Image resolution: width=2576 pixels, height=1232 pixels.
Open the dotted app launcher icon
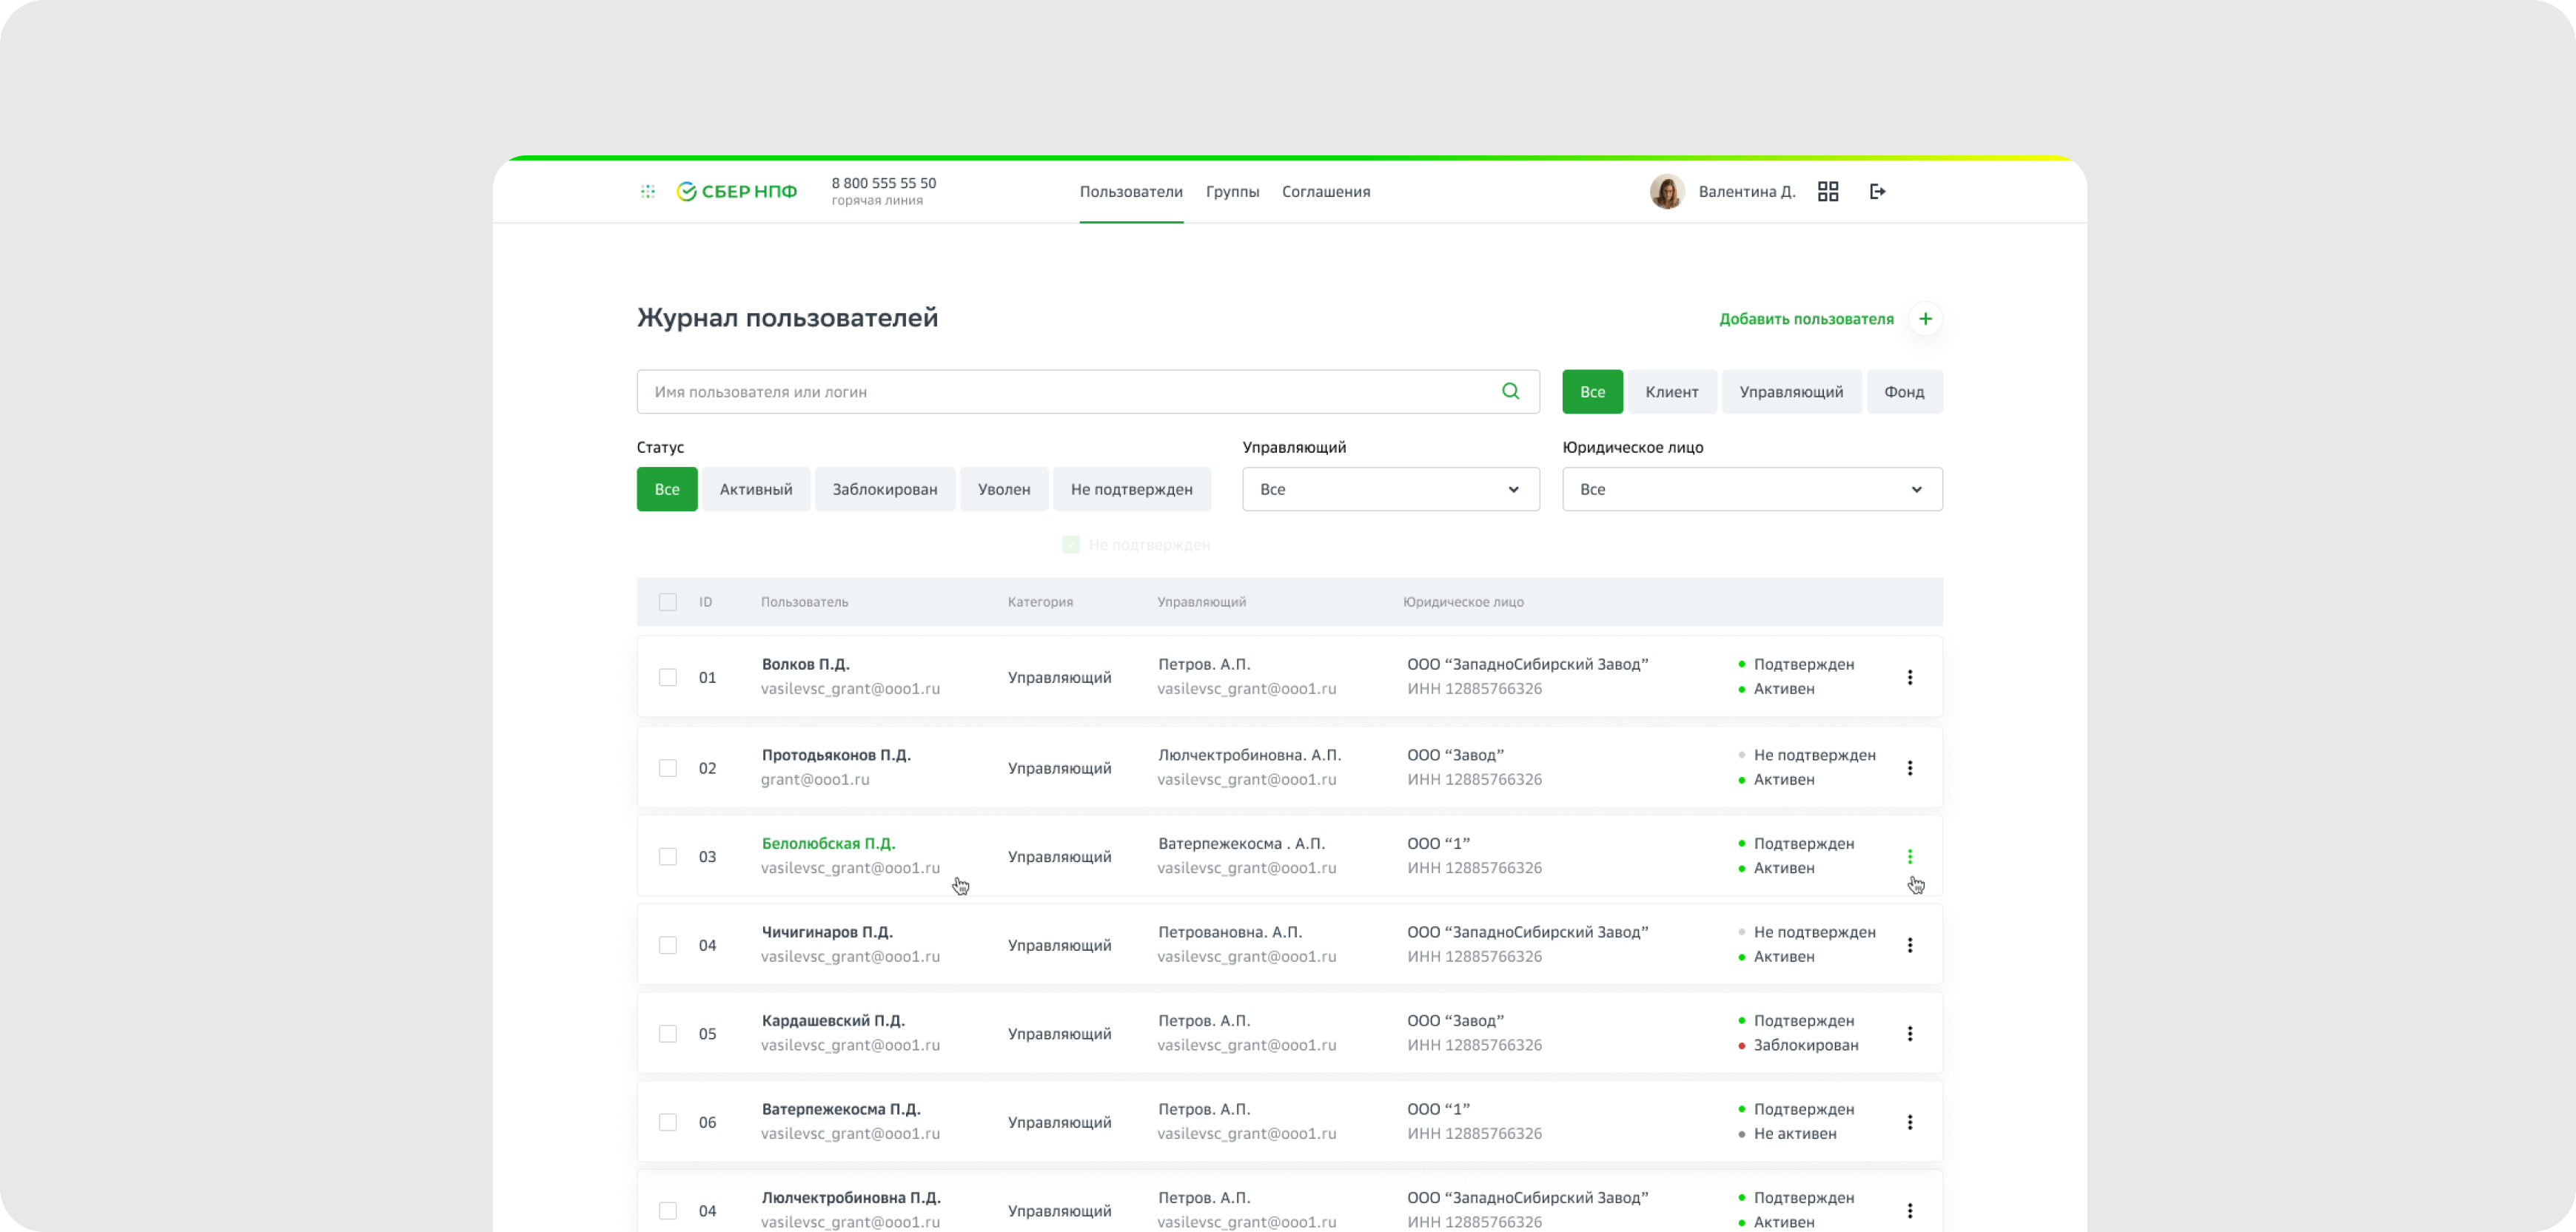[x=648, y=191]
